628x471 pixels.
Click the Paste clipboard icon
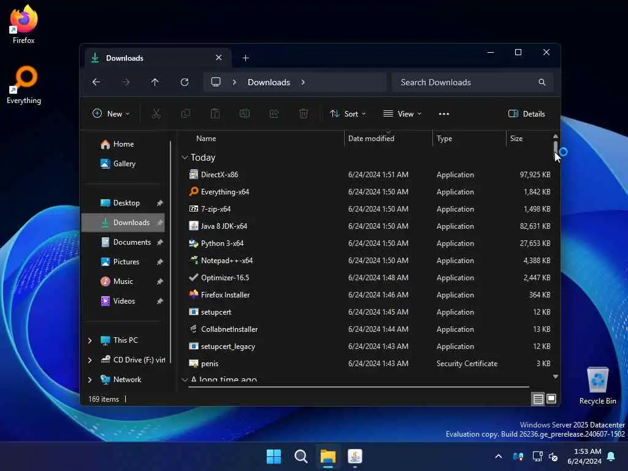215,113
